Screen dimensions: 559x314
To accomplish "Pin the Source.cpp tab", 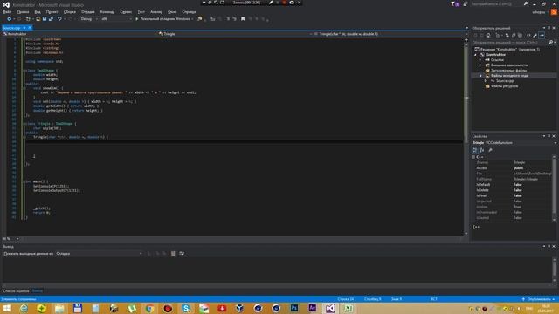I will coord(24,28).
